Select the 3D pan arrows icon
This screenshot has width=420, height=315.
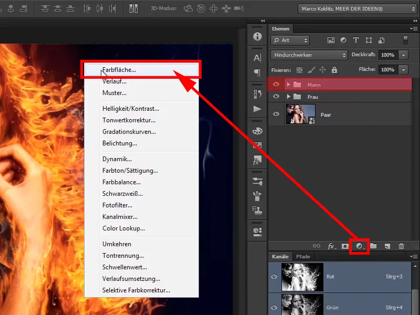click(x=214, y=8)
